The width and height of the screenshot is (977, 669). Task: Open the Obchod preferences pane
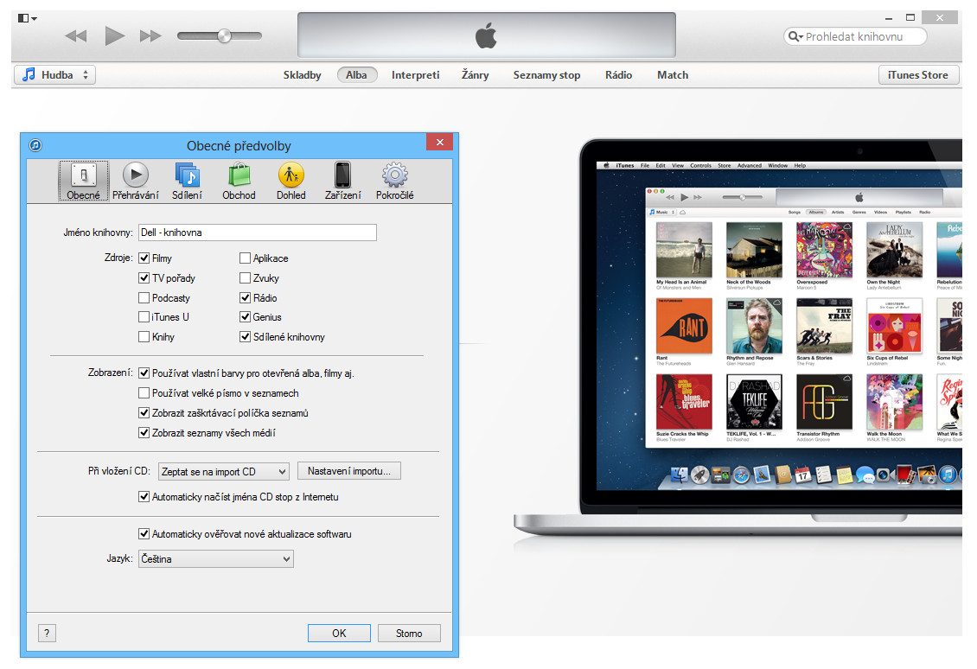[x=239, y=181]
